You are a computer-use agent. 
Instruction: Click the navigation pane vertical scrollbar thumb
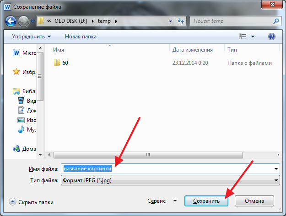[40, 76]
